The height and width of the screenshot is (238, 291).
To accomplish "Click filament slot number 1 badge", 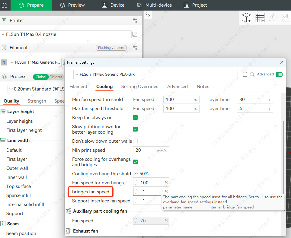I will [4, 62].
